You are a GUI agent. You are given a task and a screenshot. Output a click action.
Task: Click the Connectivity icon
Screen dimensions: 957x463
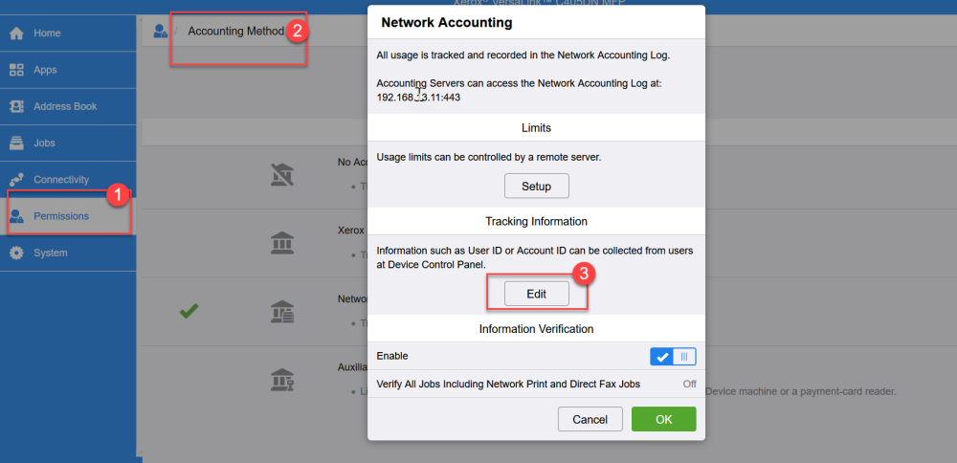click(16, 180)
